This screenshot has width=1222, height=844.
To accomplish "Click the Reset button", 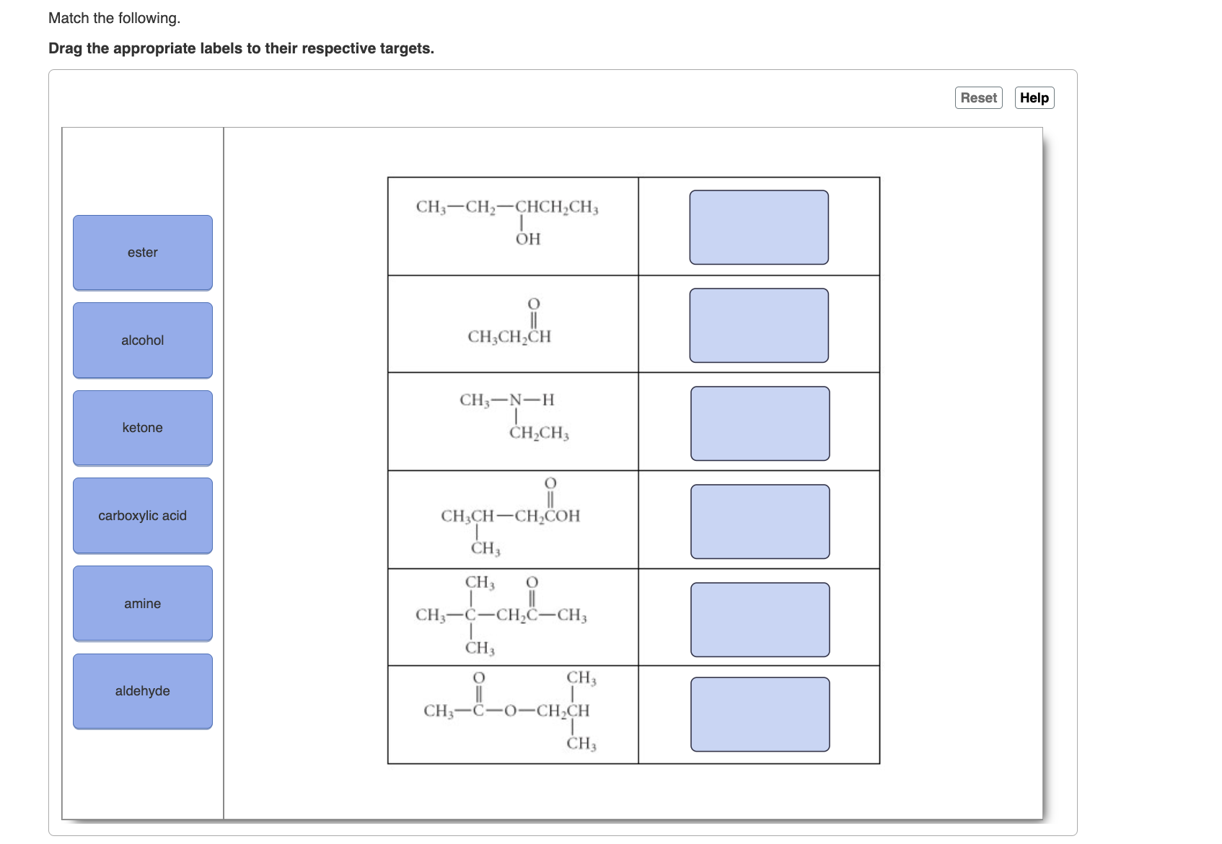I will coord(978,97).
